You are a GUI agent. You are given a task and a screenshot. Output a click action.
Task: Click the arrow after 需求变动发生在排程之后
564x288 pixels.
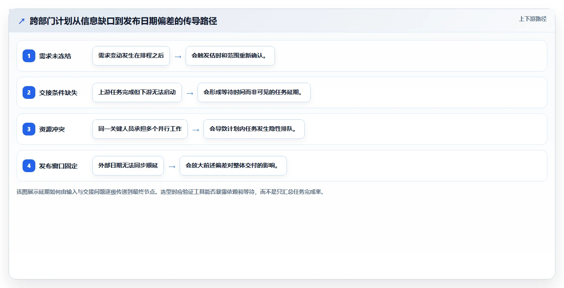point(178,56)
